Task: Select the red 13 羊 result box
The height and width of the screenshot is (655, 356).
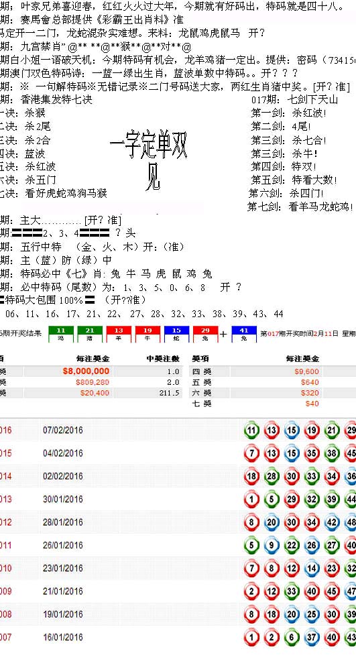Action: [x=119, y=334]
